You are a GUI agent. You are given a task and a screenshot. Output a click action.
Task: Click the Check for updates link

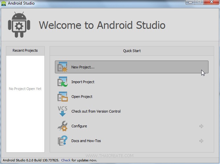click(66, 160)
